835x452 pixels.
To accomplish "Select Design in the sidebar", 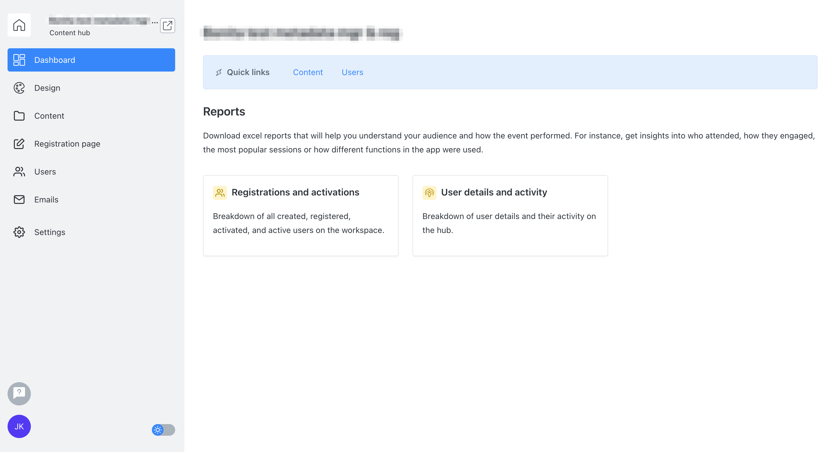I will (x=91, y=88).
